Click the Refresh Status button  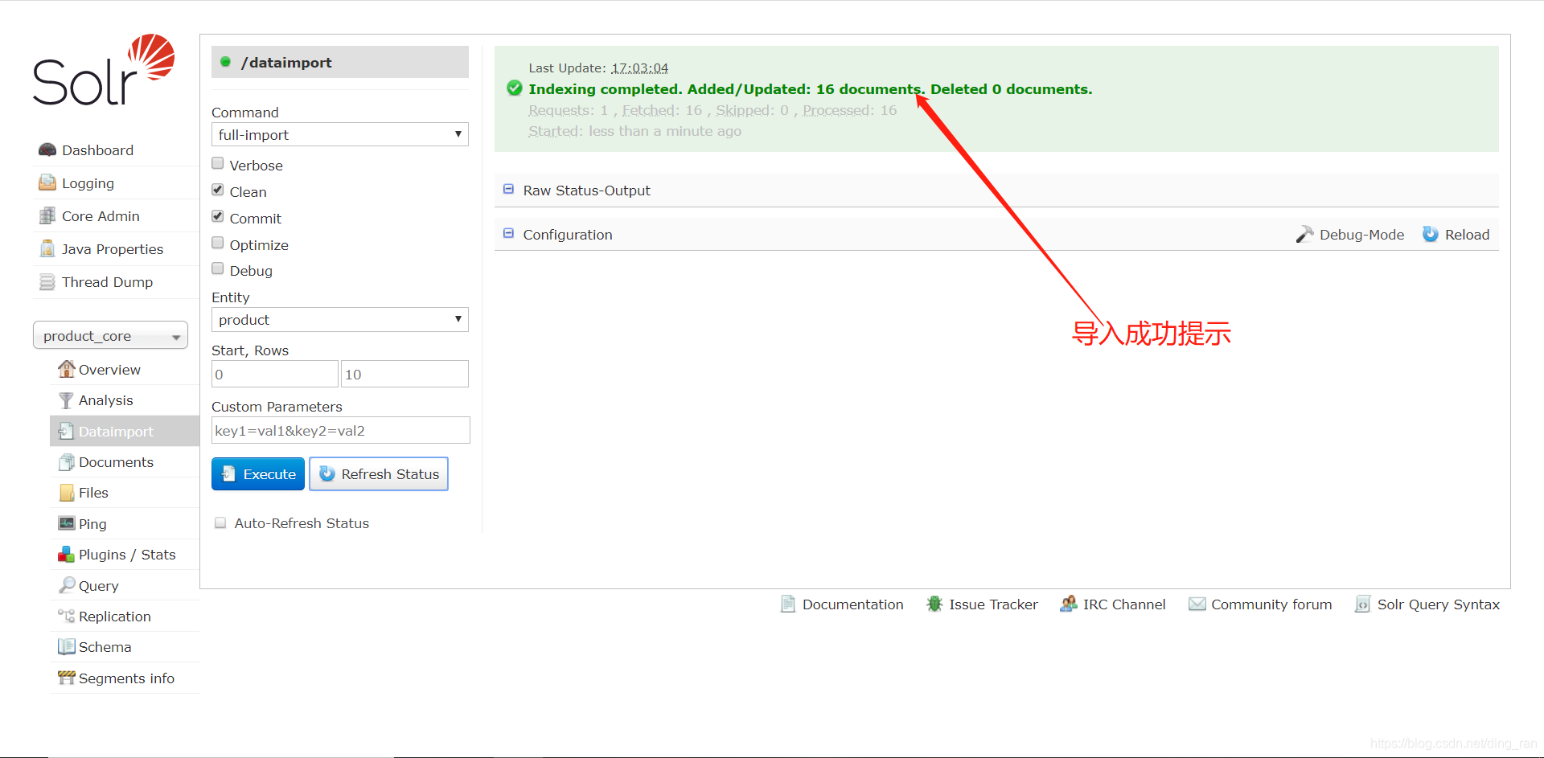379,473
